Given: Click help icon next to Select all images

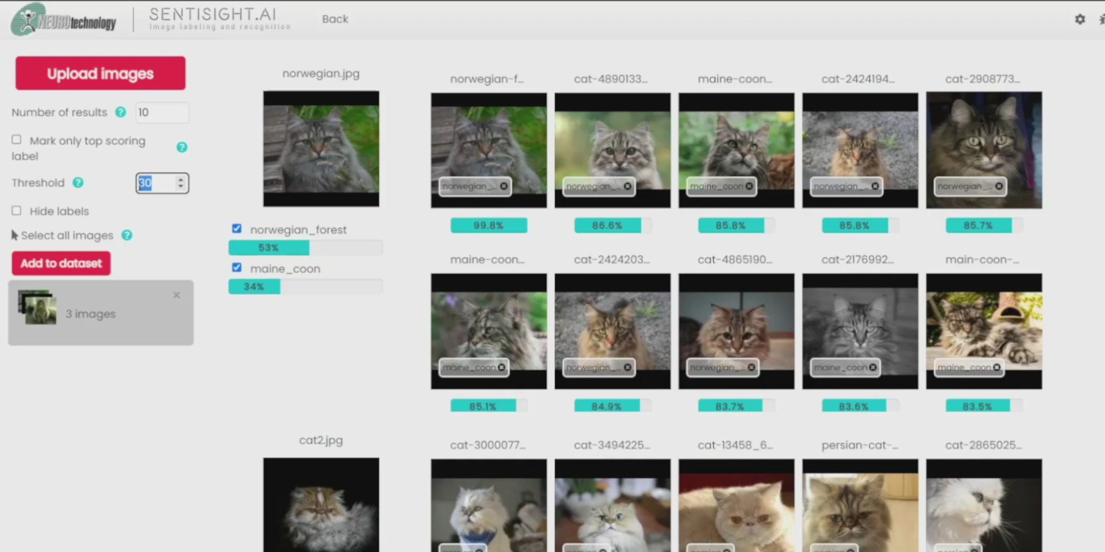Looking at the screenshot, I should click(x=127, y=235).
